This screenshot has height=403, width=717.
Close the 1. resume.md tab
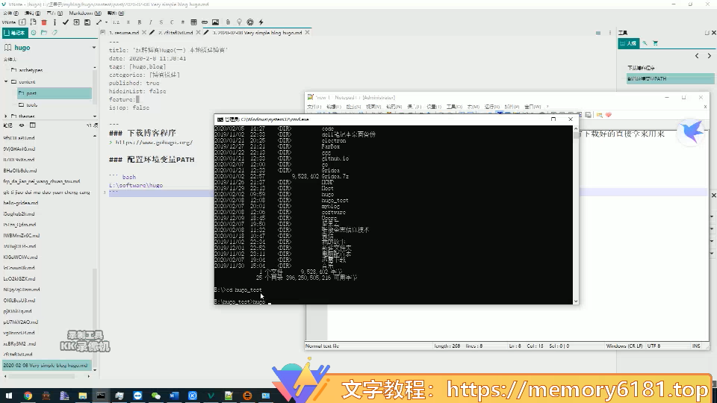(x=144, y=32)
